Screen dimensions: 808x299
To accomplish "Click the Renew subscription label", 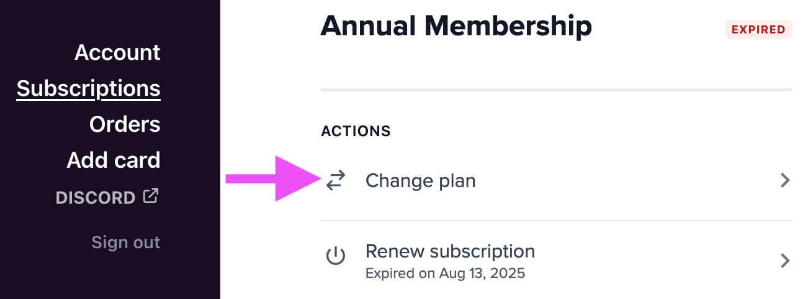I will (x=450, y=251).
